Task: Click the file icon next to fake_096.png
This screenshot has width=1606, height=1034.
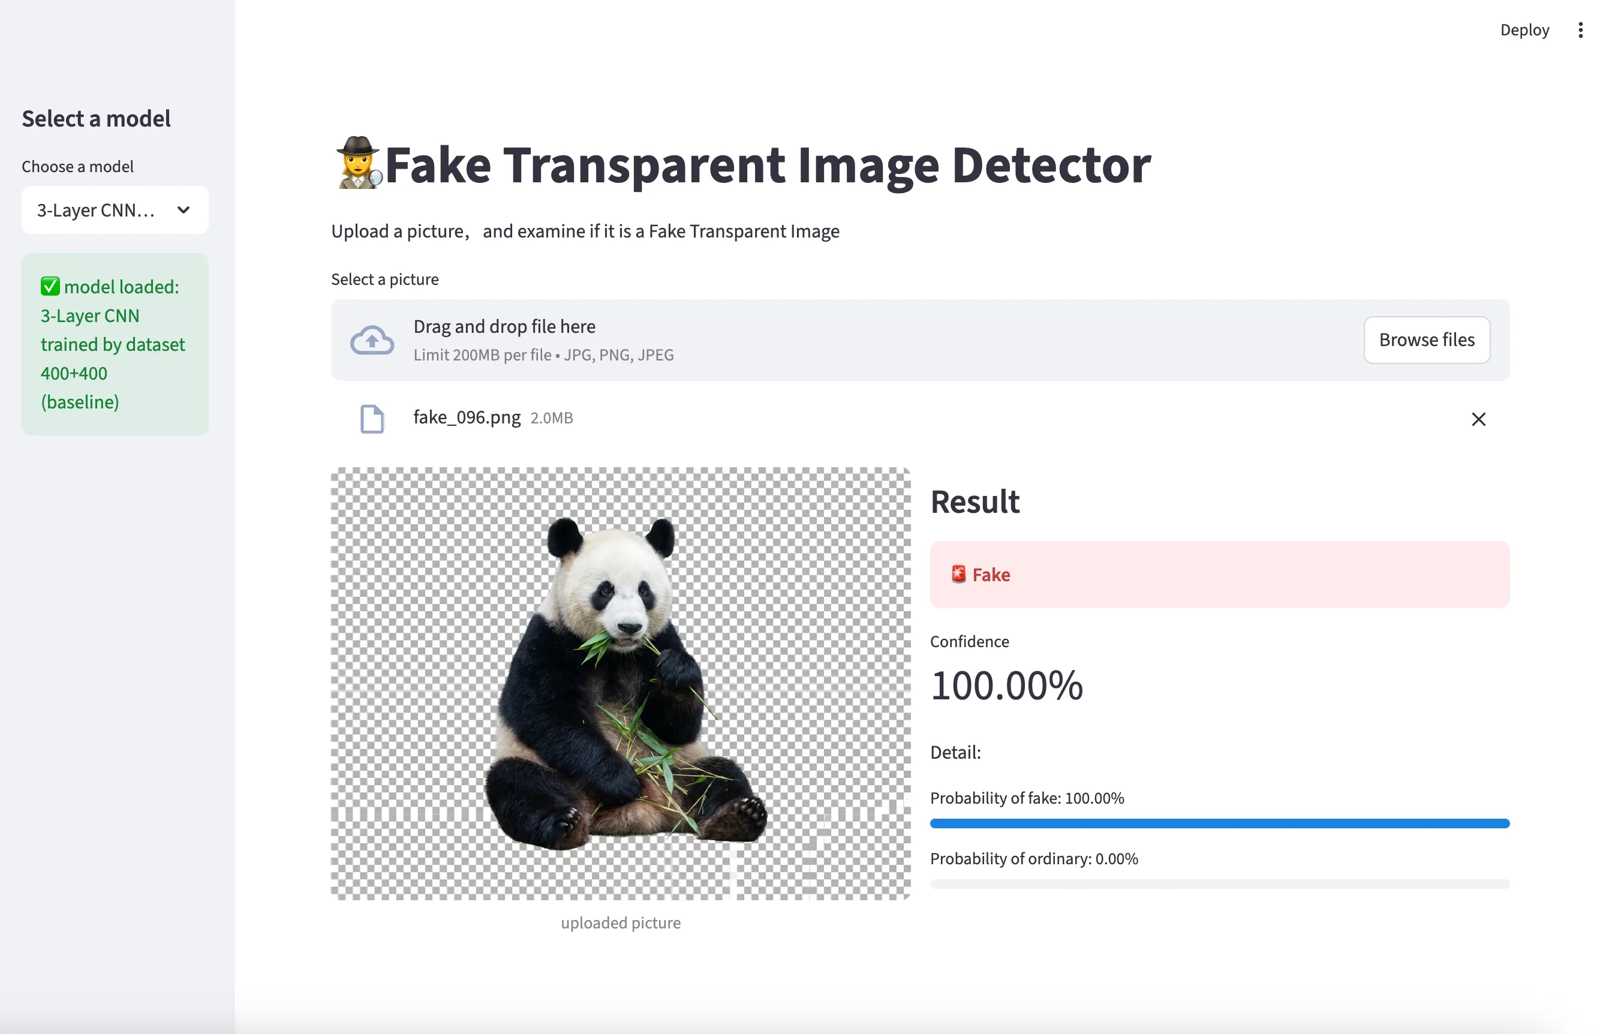Action: pos(372,419)
